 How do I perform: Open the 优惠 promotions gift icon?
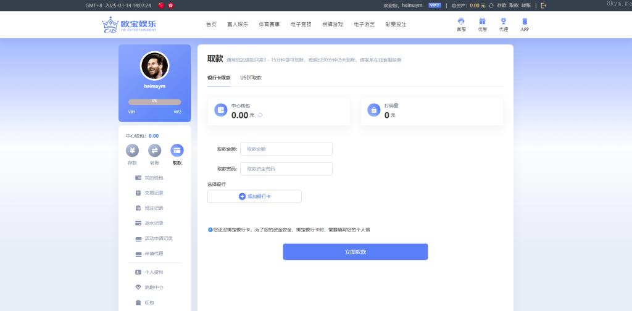[482, 22]
